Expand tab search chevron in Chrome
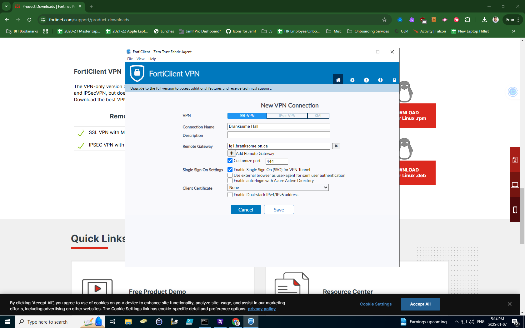Screen dimensions: 525x328 (x=6, y=6)
